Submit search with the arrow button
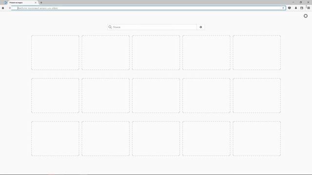Viewport: 312px width, 175px height. 200,27
